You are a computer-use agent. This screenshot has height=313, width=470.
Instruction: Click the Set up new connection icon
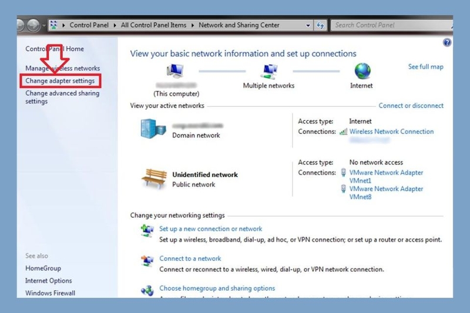(x=147, y=231)
